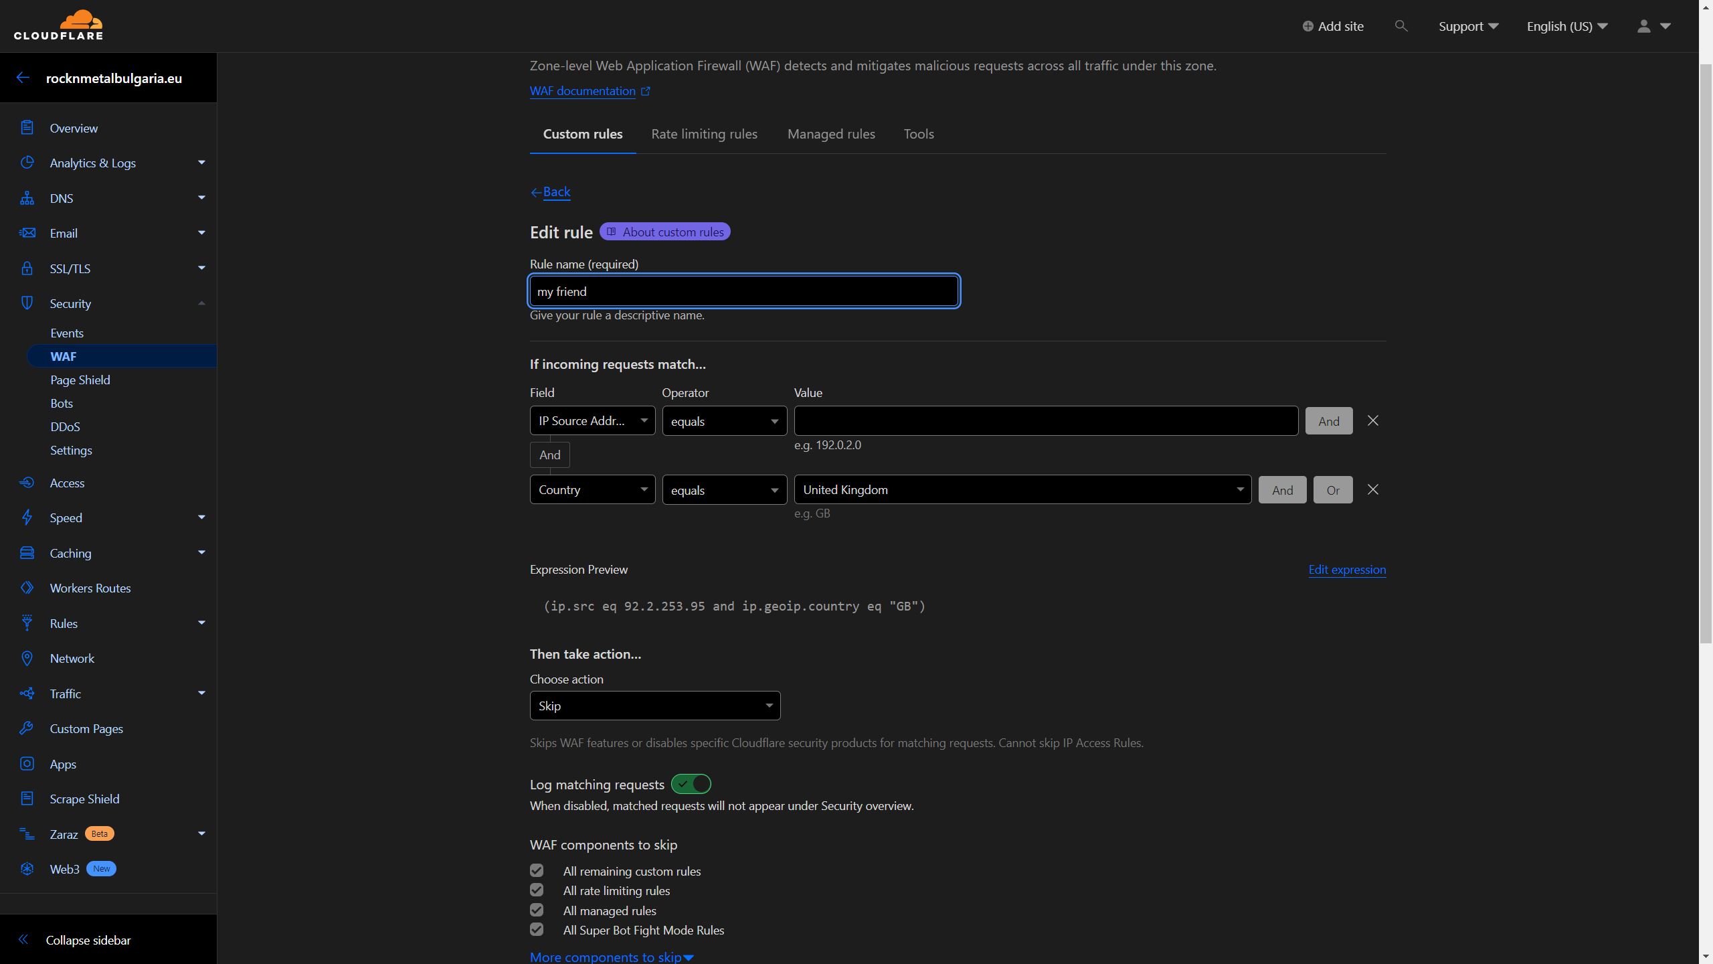Switch to the Managed rules tab
Viewport: 1713px width, 964px height.
tap(830, 134)
